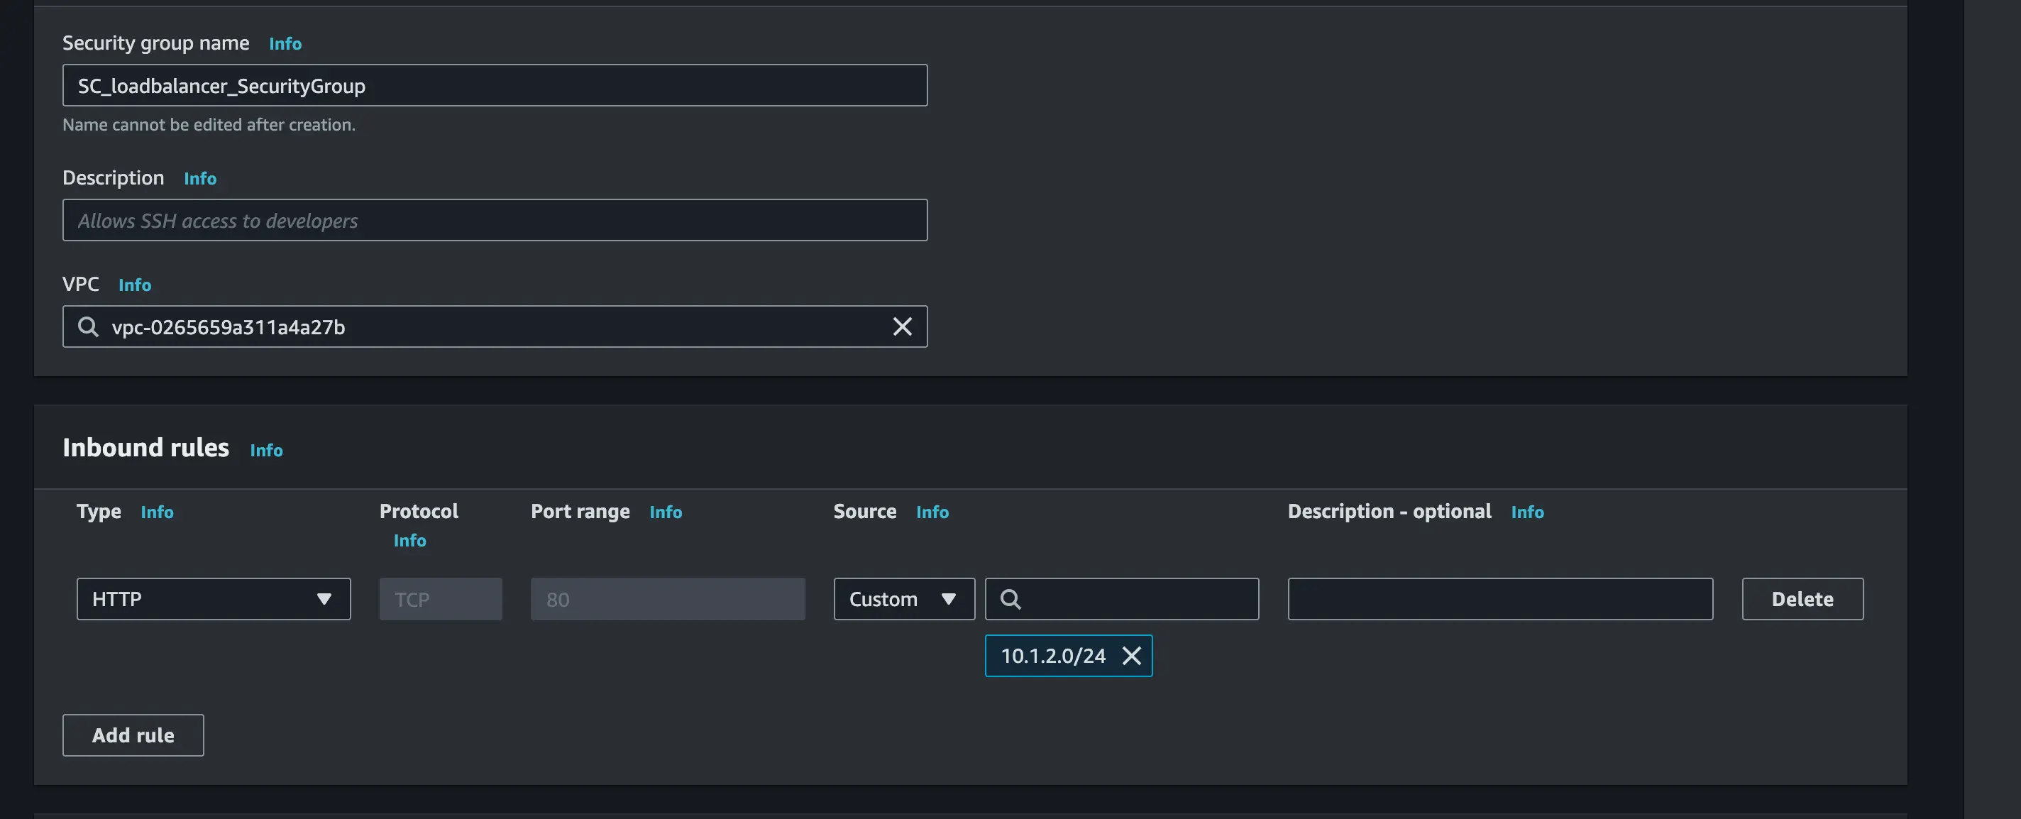Viewport: 2021px width, 819px height.
Task: Click the Description input field
Action: pyautogui.click(x=495, y=219)
